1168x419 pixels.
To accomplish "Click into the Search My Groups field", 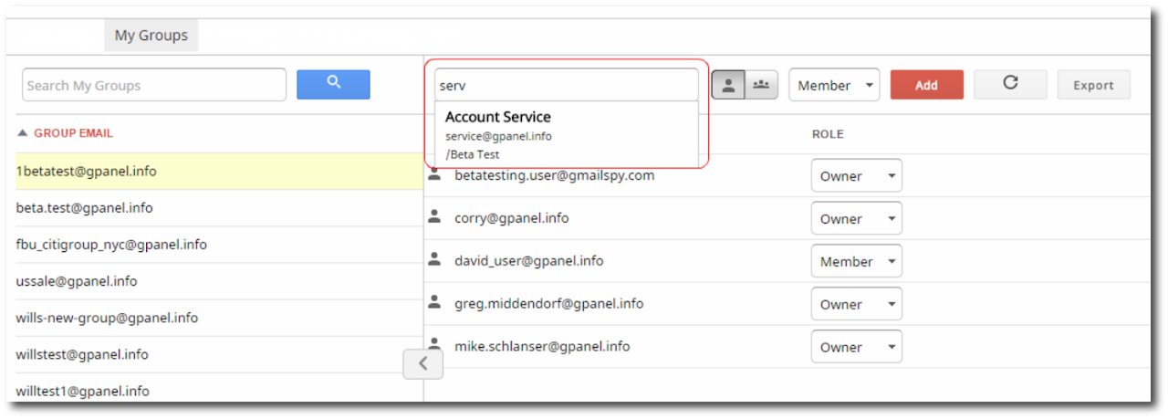I will [153, 86].
